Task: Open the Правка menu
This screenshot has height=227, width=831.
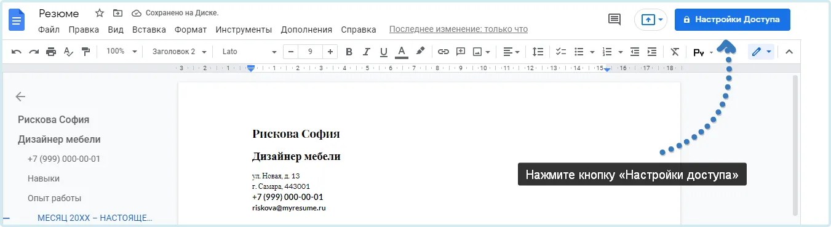Action: [x=84, y=30]
